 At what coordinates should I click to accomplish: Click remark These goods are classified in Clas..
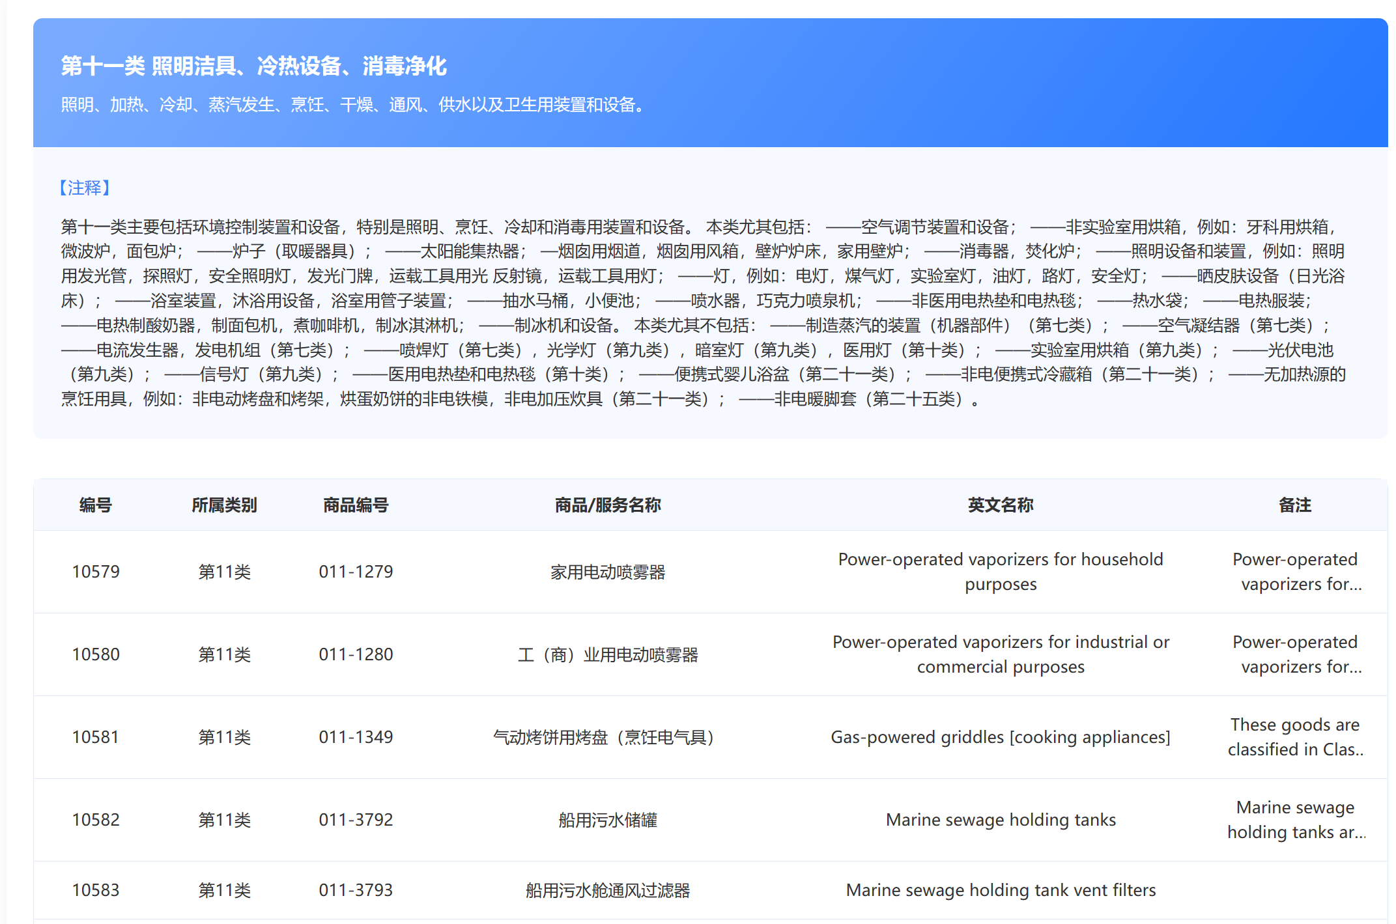click(x=1295, y=737)
